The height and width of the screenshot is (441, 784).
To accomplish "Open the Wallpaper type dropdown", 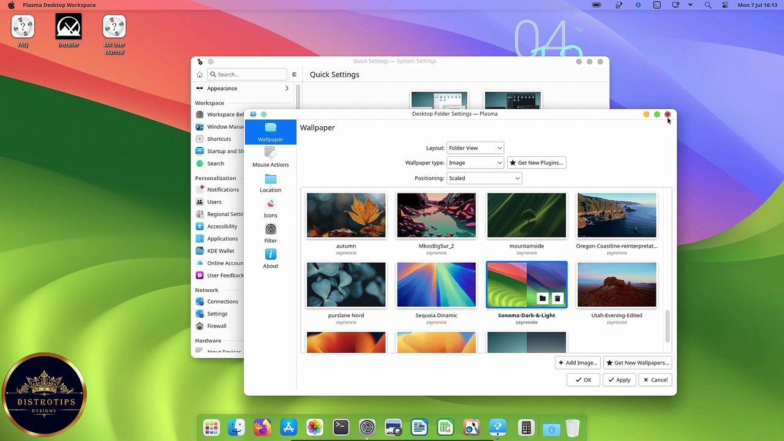I will click(475, 162).
